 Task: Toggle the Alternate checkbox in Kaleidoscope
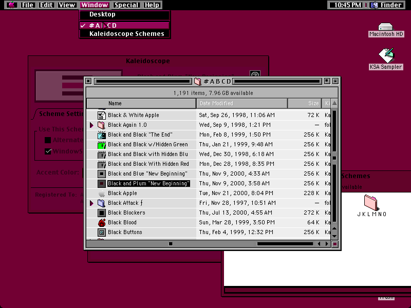pyautogui.click(x=48, y=140)
